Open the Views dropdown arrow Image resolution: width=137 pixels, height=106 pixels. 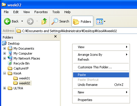pos(104,21)
